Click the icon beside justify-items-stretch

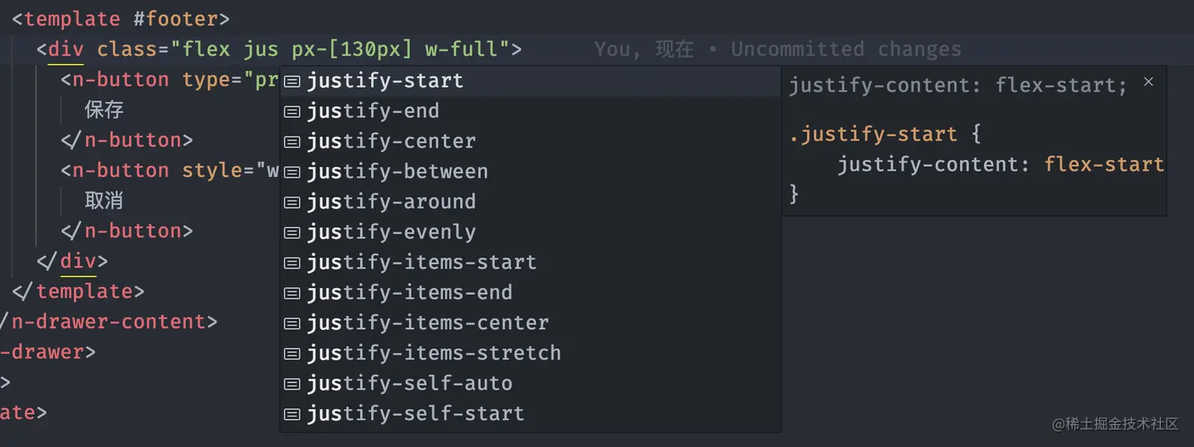click(292, 354)
